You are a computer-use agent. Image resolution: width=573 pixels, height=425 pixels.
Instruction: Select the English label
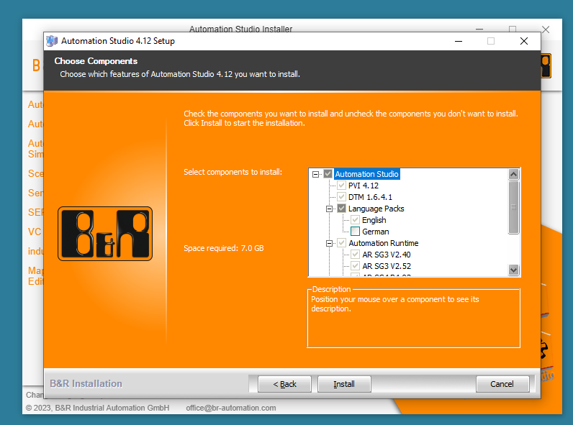tap(374, 220)
